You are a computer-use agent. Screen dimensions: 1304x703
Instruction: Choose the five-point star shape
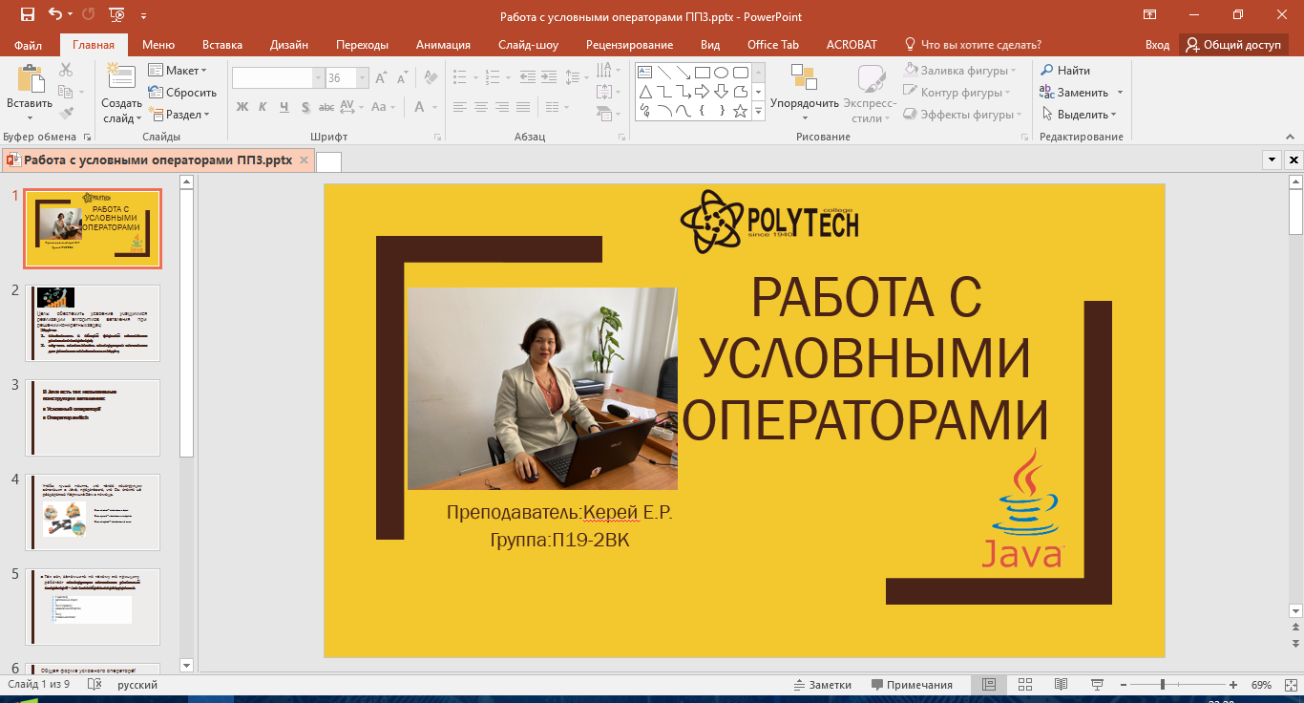pos(740,111)
